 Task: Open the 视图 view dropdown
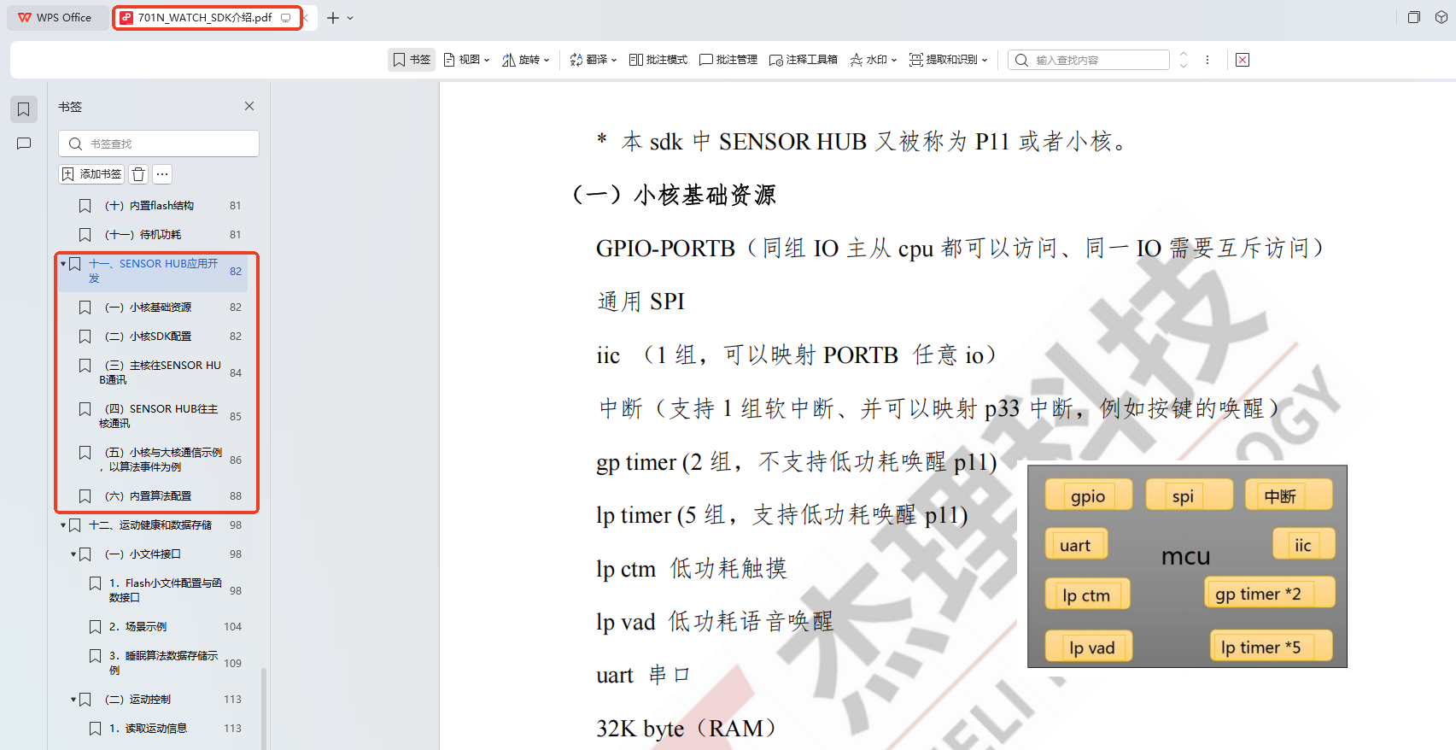(x=466, y=60)
